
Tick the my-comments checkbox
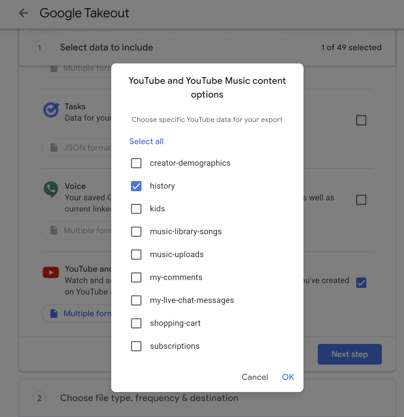point(136,277)
